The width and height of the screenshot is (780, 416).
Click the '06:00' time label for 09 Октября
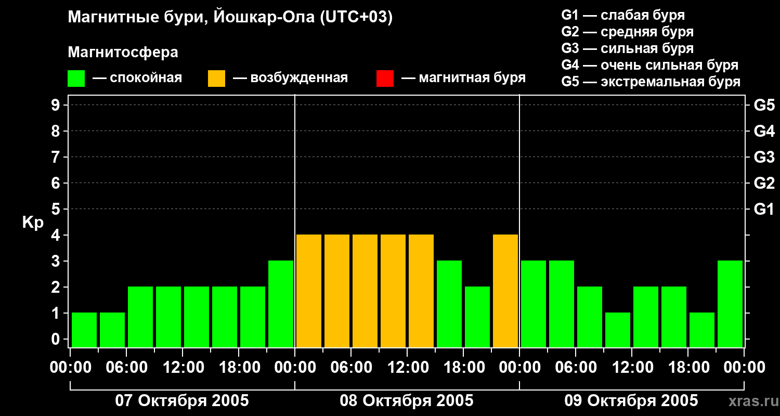(x=576, y=368)
